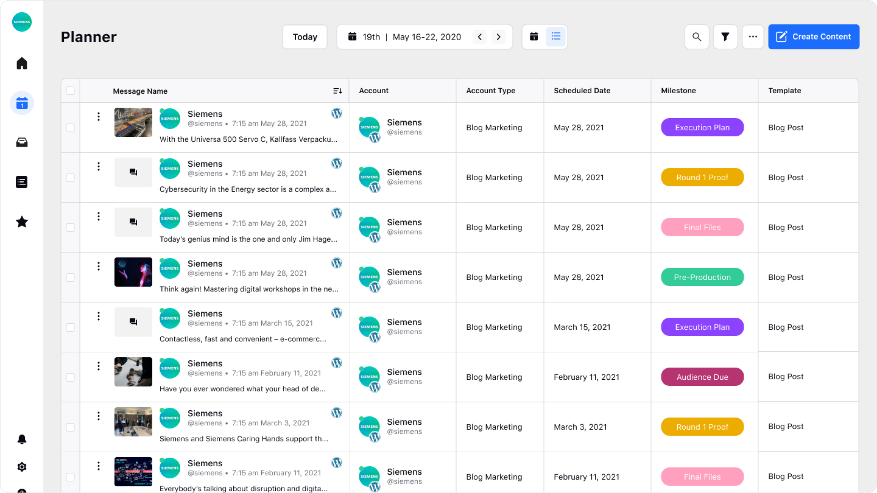Open row menu for Universa 500 Servo C post
Screen dimensions: 877x493
[x=99, y=116]
